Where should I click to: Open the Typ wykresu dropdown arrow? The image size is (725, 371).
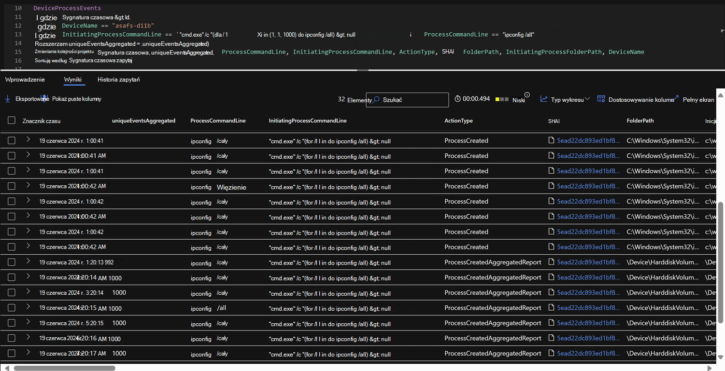(x=587, y=99)
